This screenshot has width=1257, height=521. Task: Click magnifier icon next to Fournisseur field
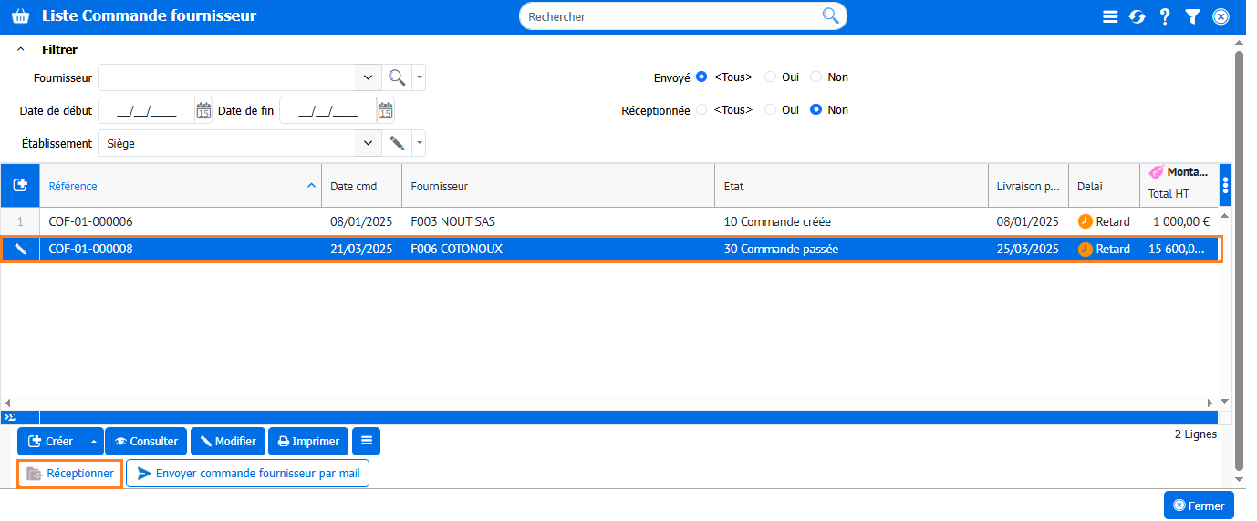point(397,77)
